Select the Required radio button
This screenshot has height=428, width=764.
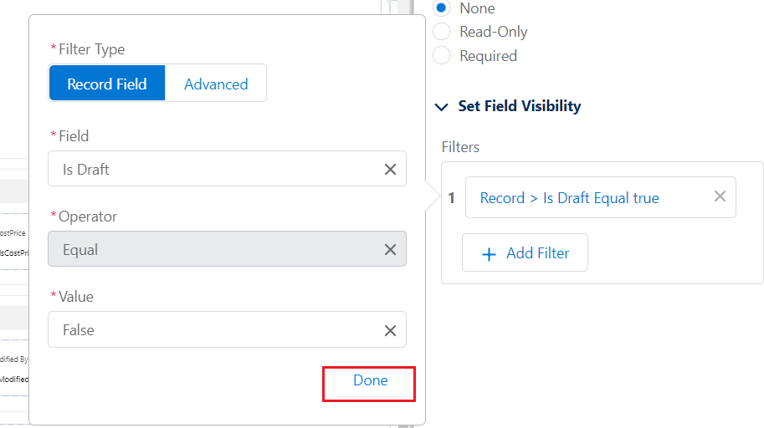pos(442,55)
